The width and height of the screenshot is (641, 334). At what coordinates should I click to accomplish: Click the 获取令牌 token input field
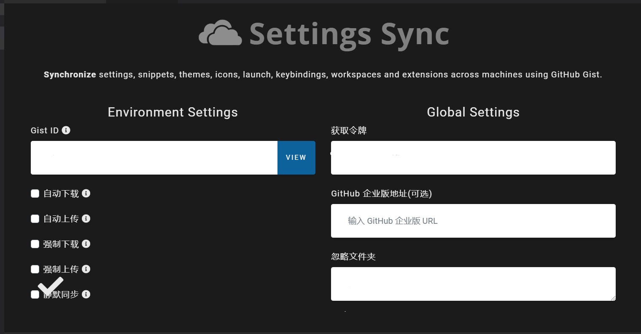[473, 158]
